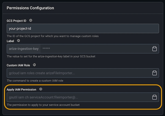The image size is (165, 116).
Task: Click the Label field heading text
Action: 11,41
